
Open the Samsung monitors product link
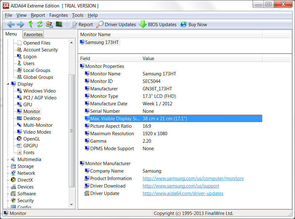click(x=193, y=179)
